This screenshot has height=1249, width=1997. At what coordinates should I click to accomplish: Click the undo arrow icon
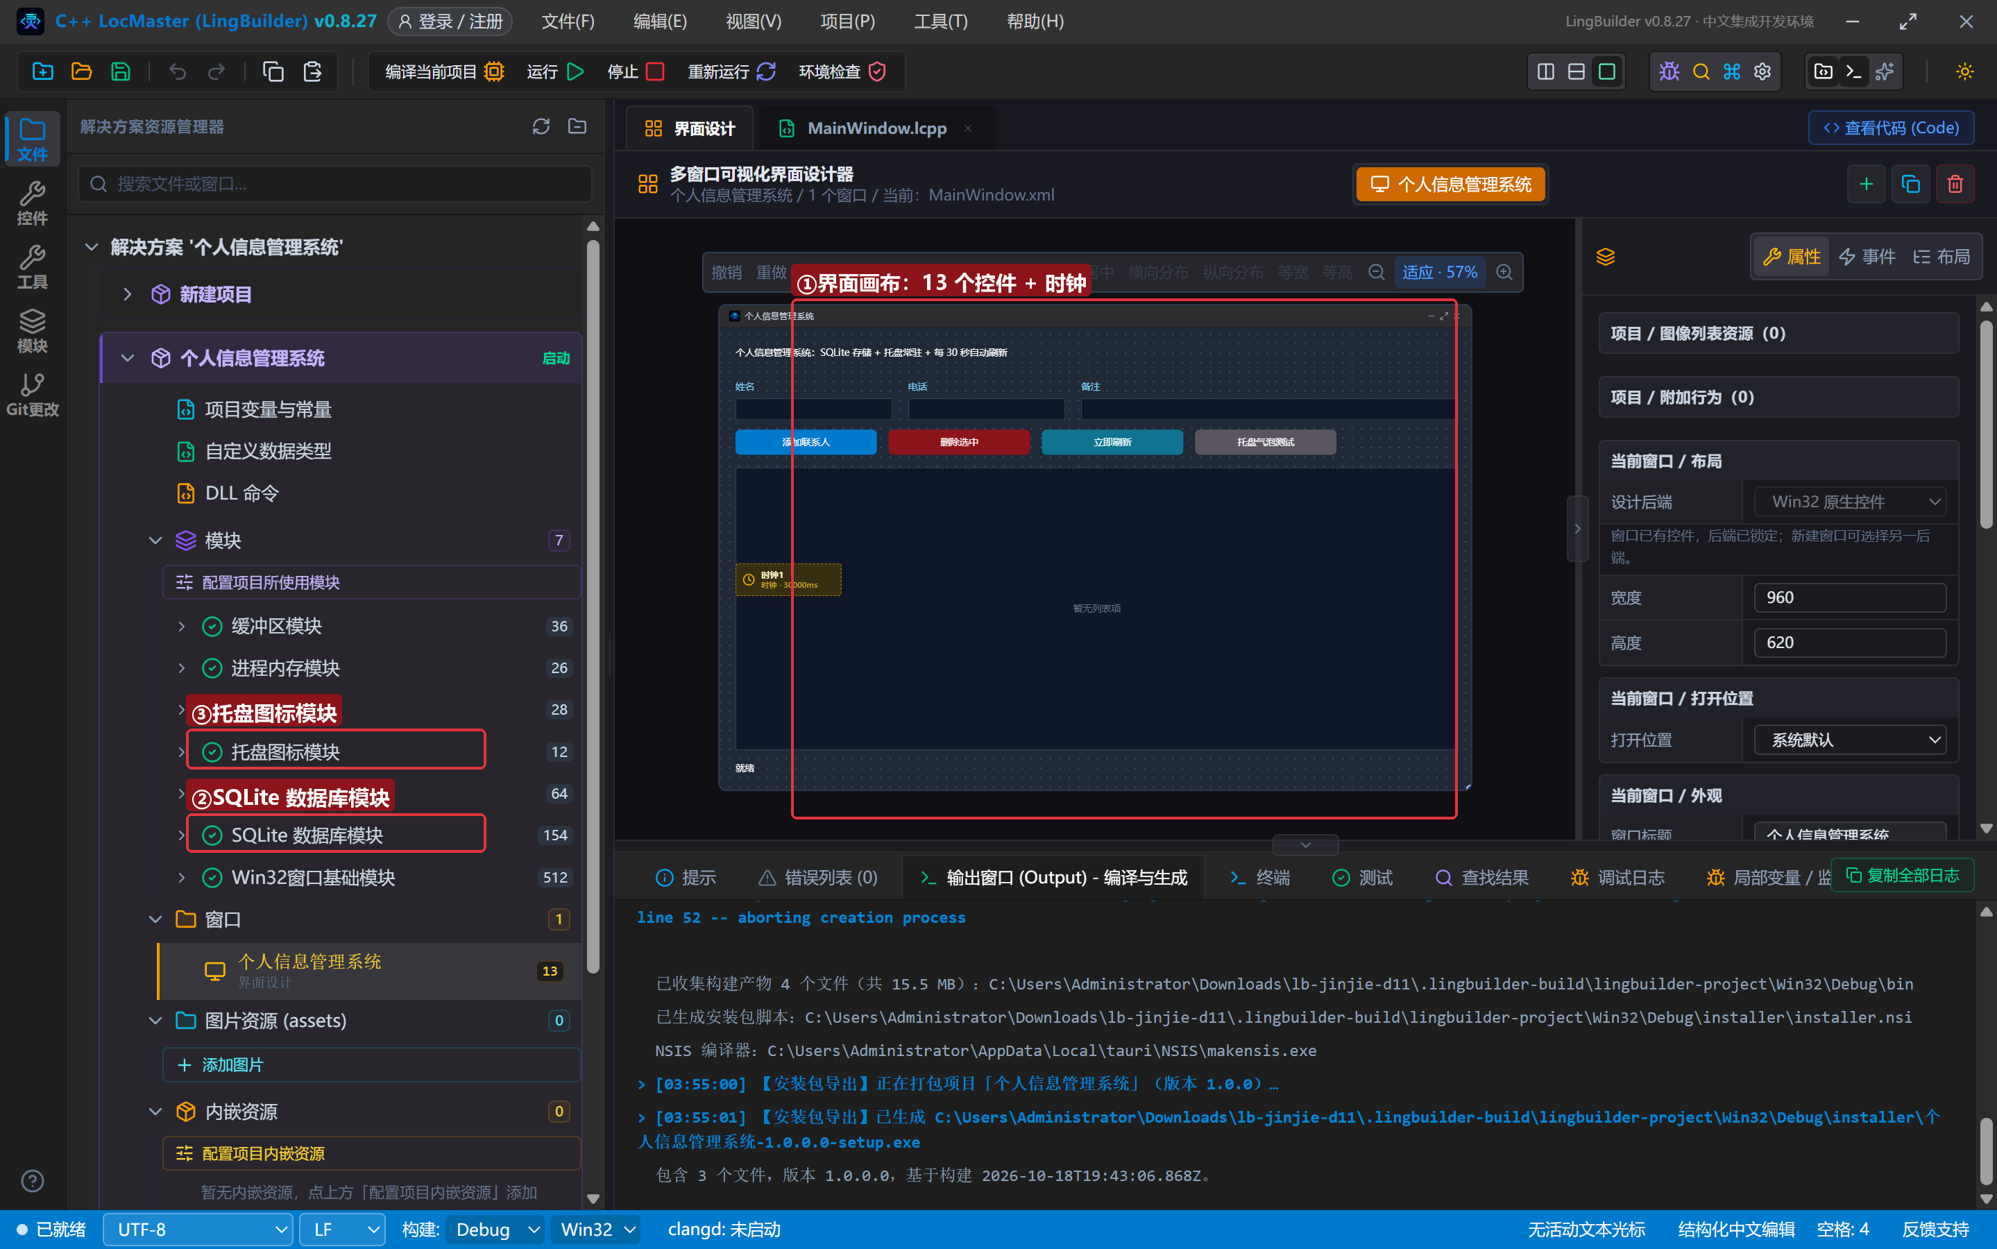click(x=178, y=72)
